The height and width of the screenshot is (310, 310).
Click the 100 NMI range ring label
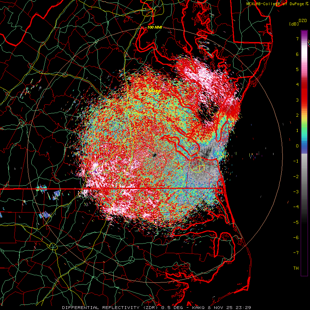pos(155,27)
